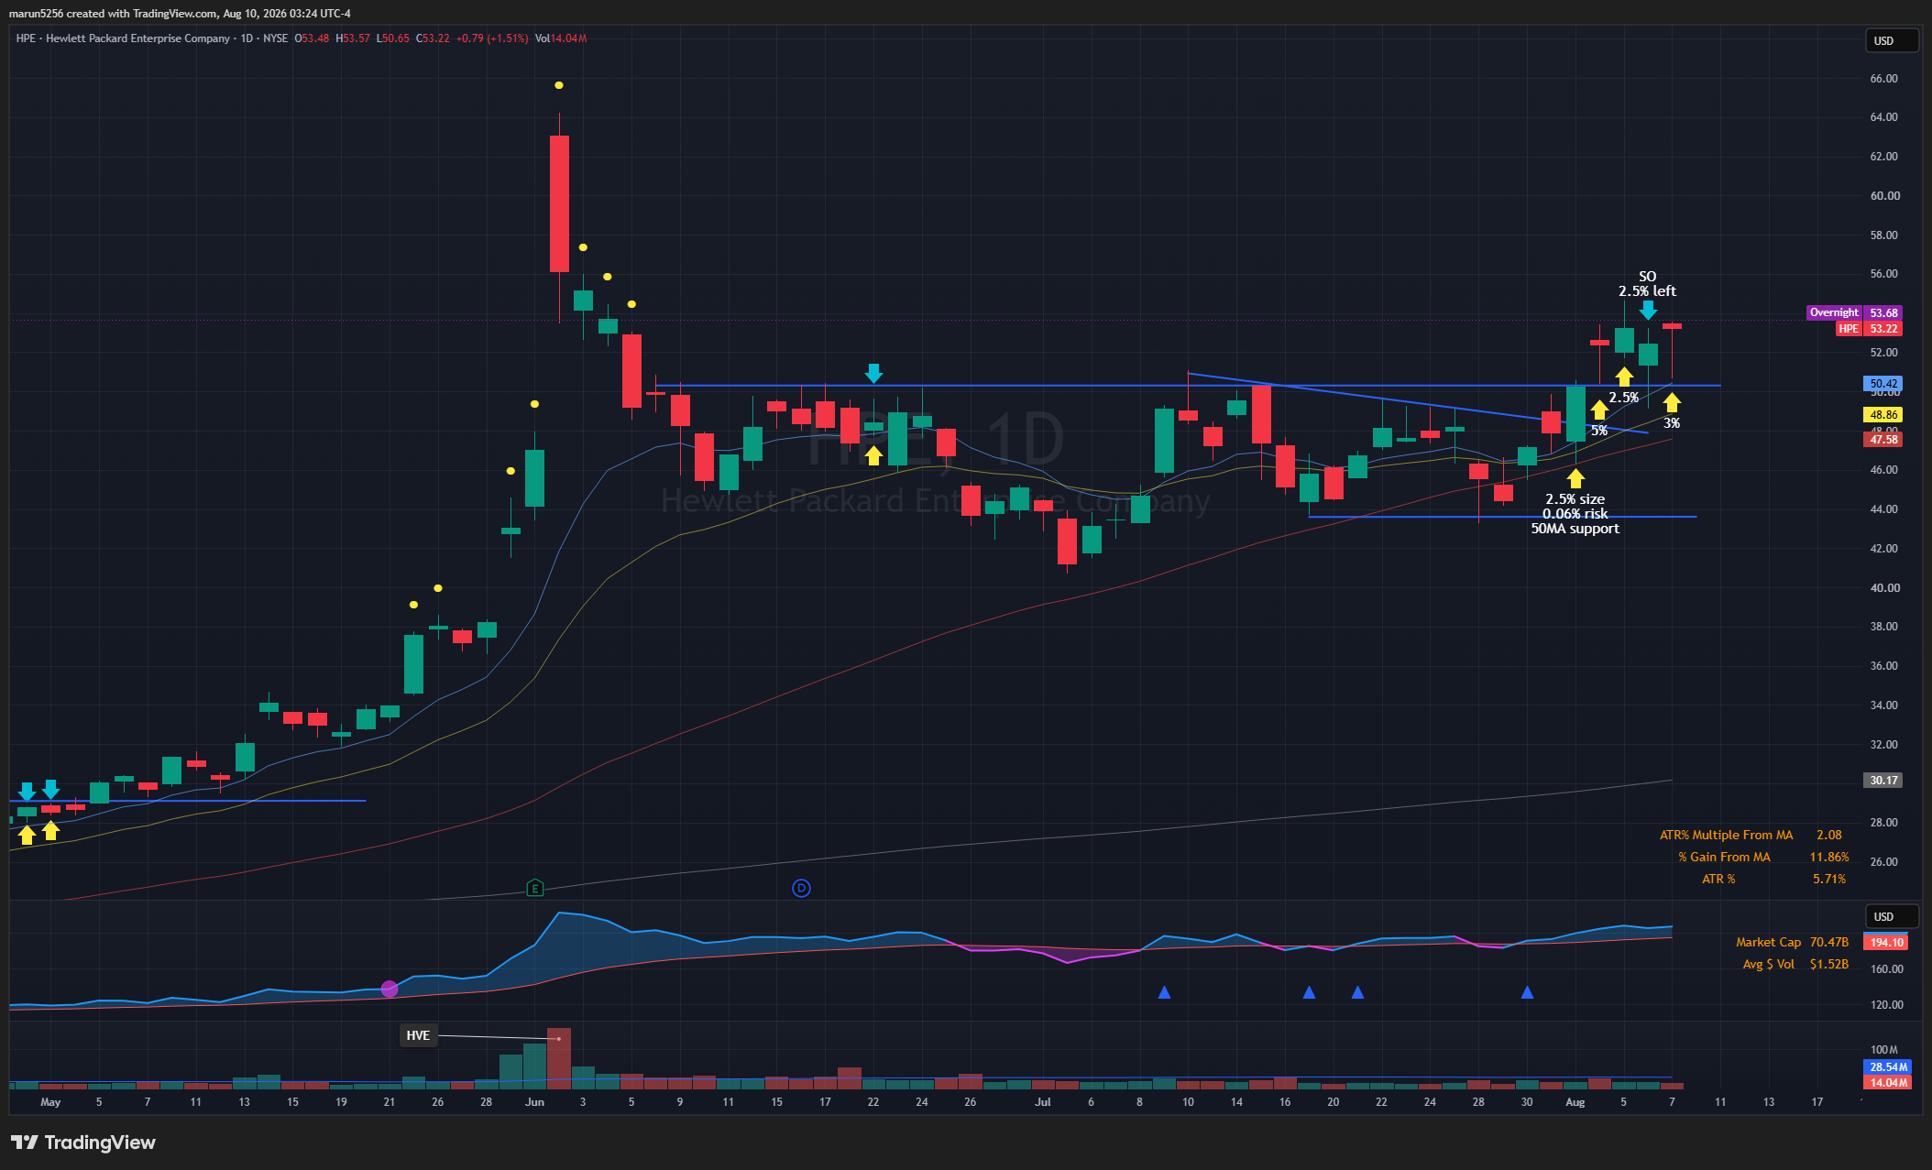Click the yellow 48.86 moving average label

point(1883,415)
